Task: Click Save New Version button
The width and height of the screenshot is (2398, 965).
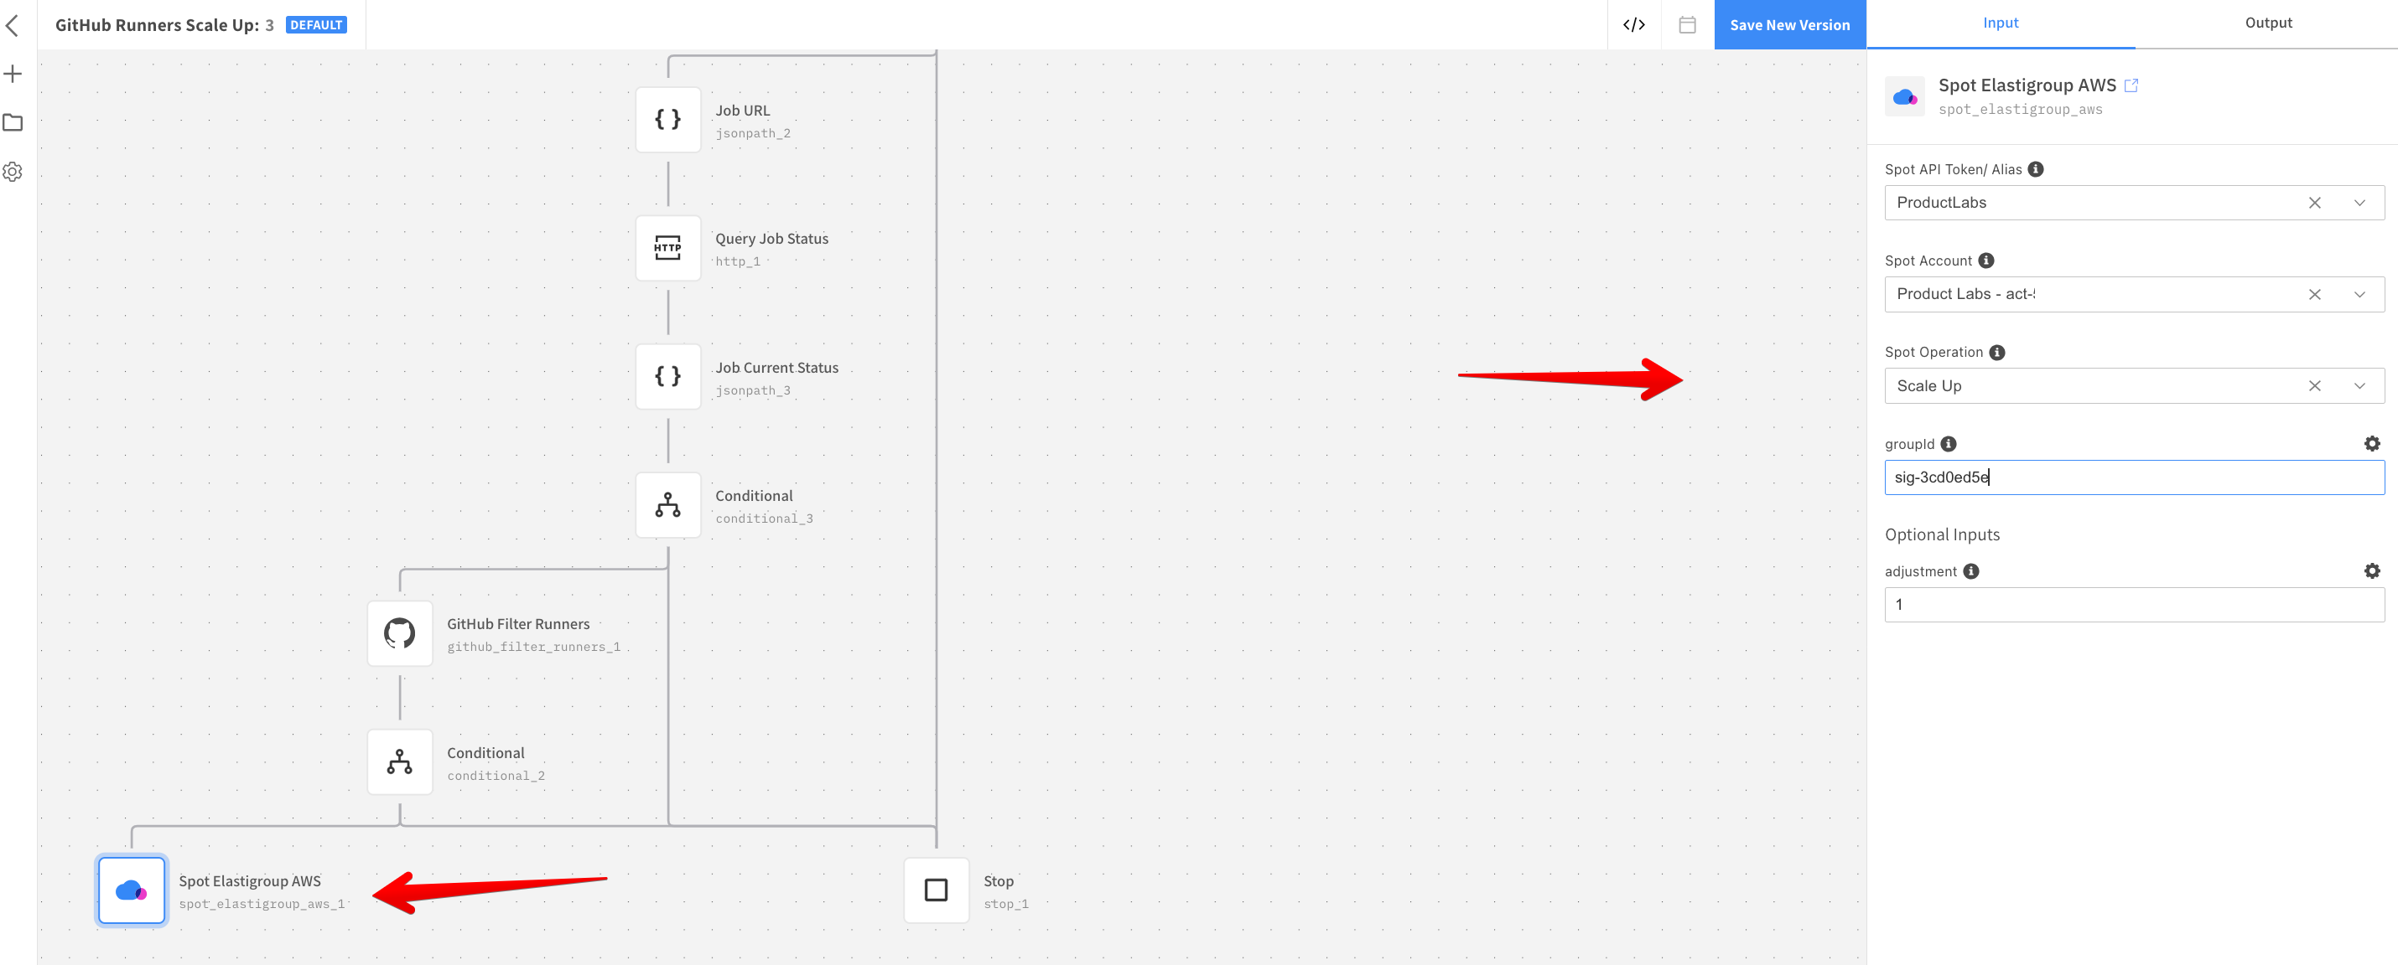Action: pos(1789,25)
